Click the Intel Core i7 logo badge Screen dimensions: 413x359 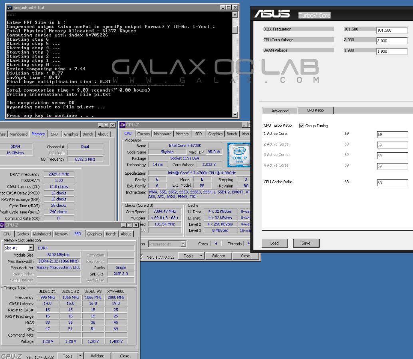click(238, 155)
